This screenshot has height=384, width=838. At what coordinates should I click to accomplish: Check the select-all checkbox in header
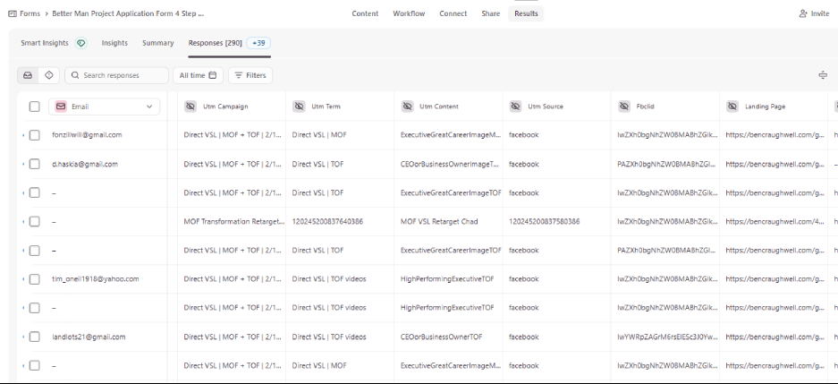pyautogui.click(x=34, y=107)
